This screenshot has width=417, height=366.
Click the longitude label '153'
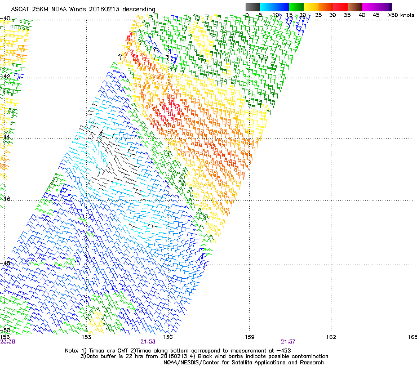(86, 337)
